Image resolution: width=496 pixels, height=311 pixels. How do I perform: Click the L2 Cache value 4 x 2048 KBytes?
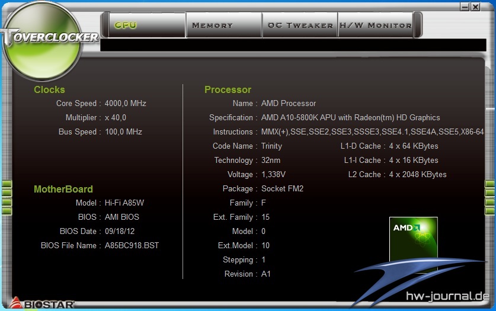coord(418,175)
